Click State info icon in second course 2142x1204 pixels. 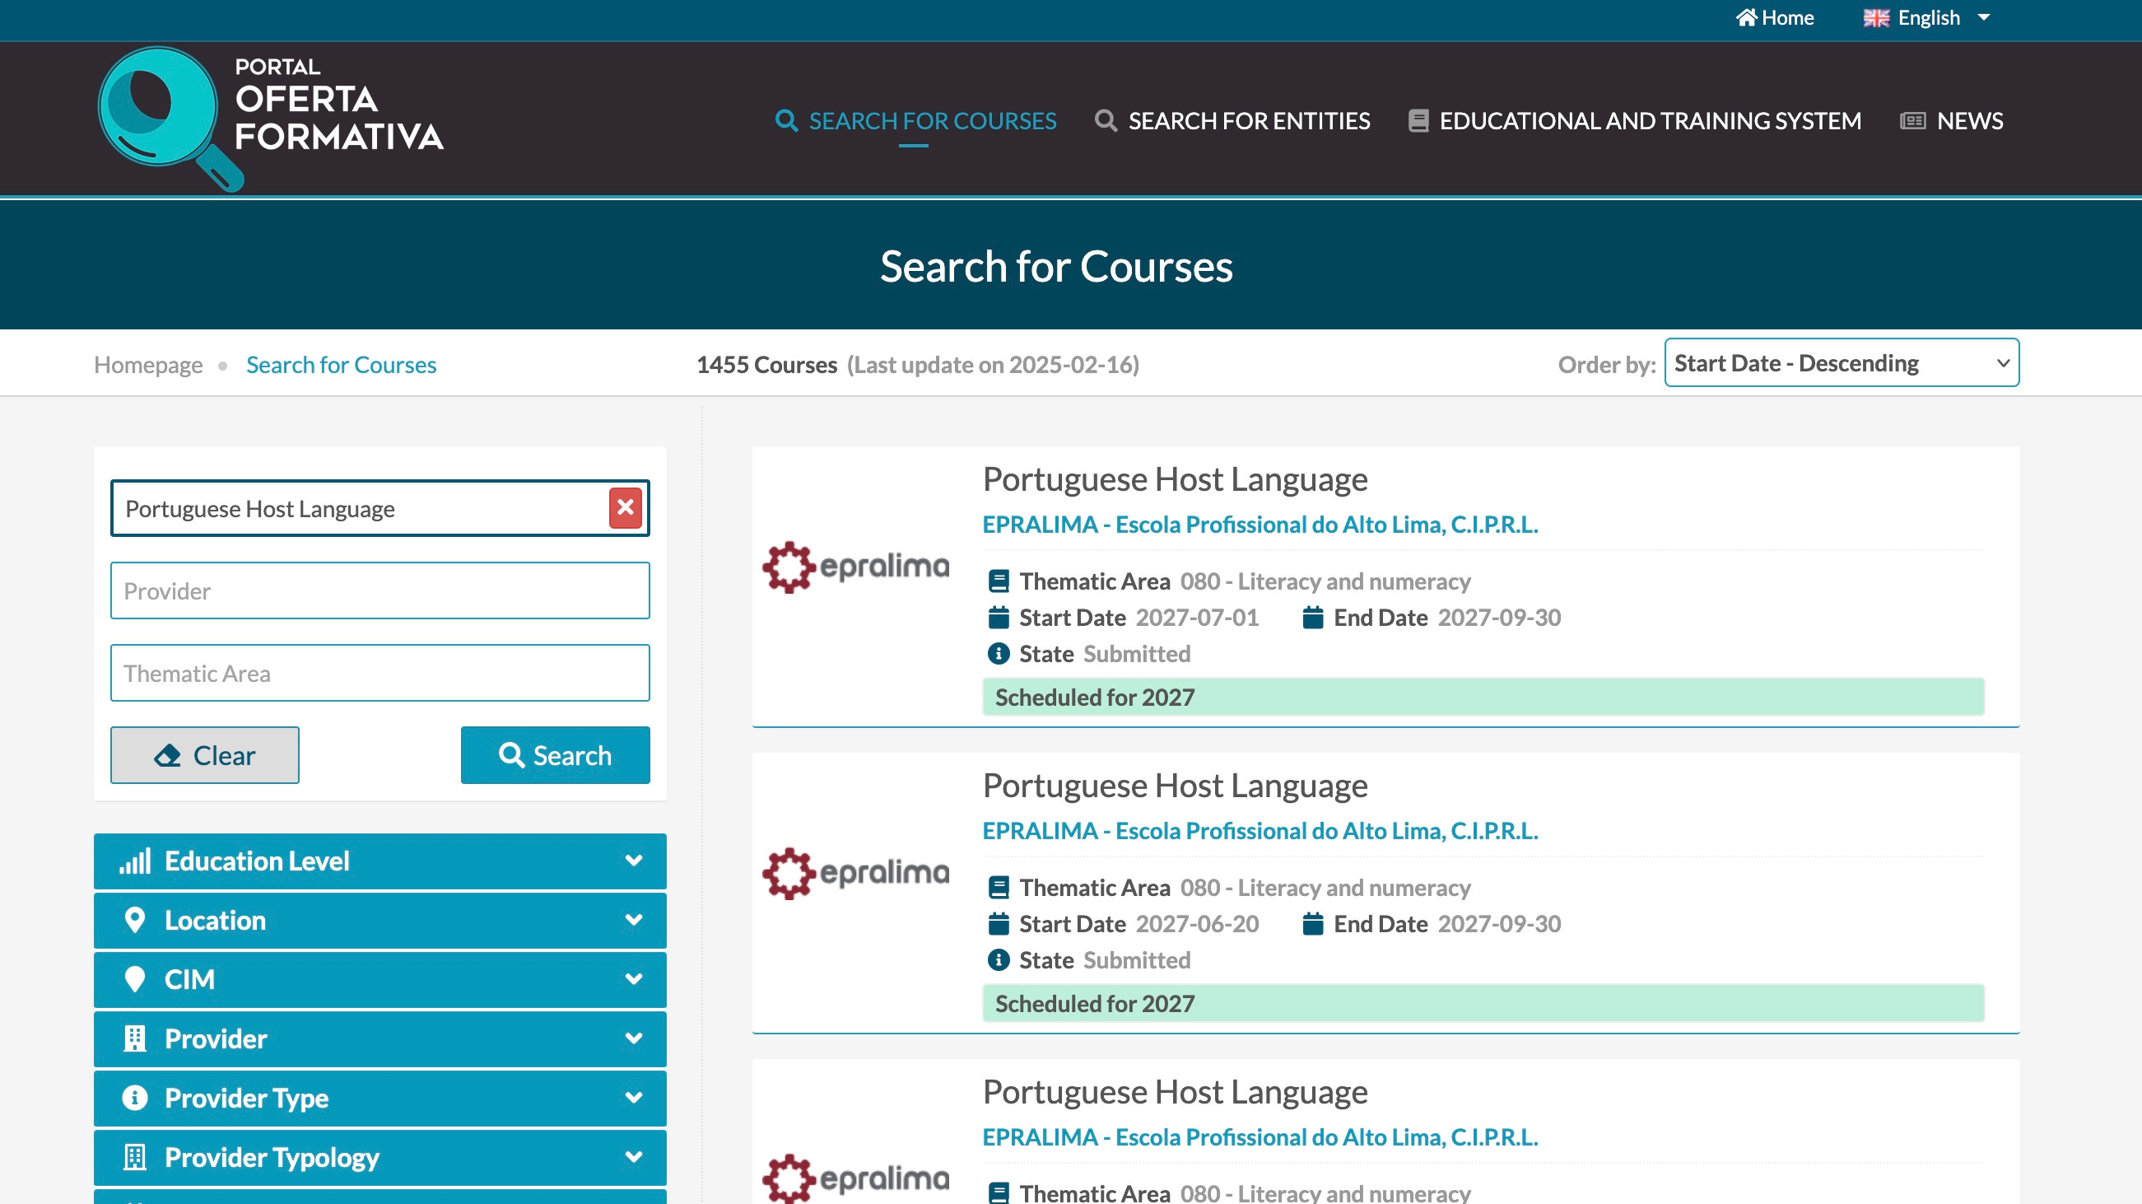coord(999,960)
